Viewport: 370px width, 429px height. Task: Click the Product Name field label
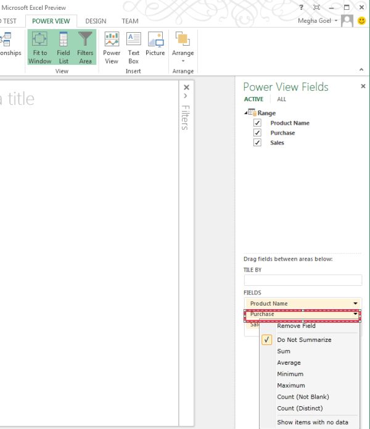tap(290, 123)
